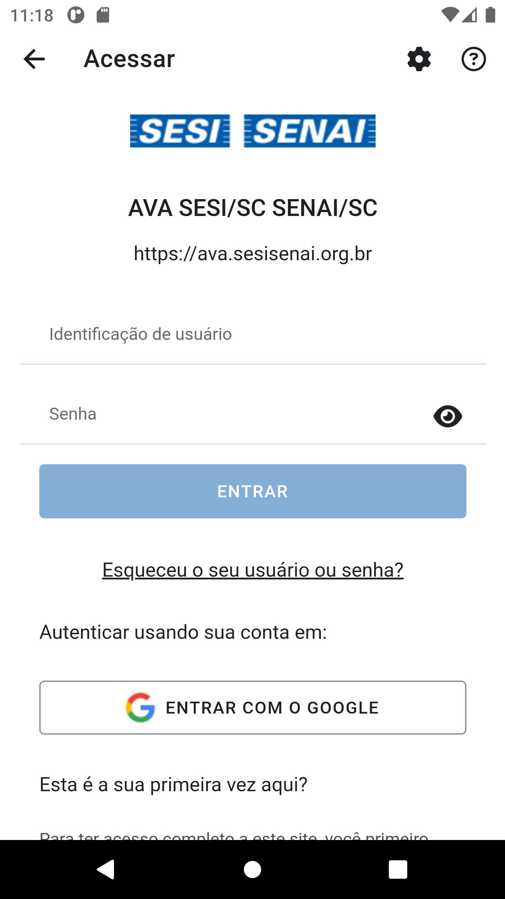Open Esqueceu o seu usuário ou senha link
This screenshot has height=899, width=505.
coord(252,570)
